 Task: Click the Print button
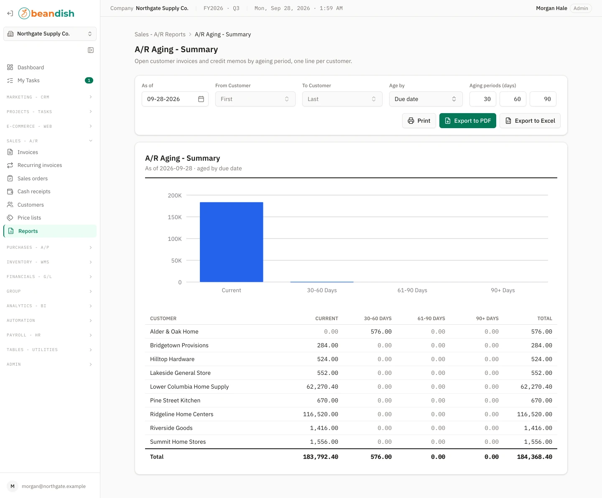pos(419,121)
